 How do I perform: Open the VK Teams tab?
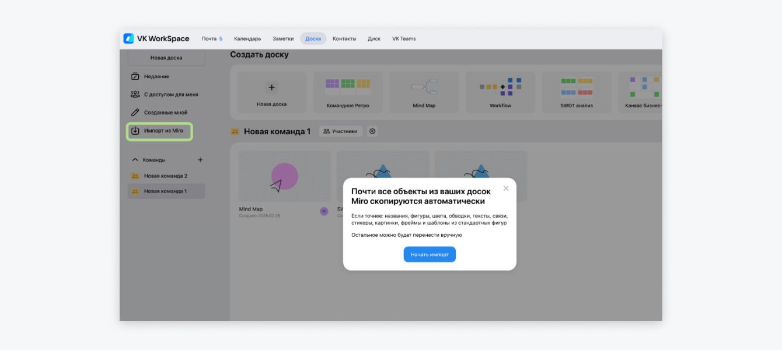point(404,38)
